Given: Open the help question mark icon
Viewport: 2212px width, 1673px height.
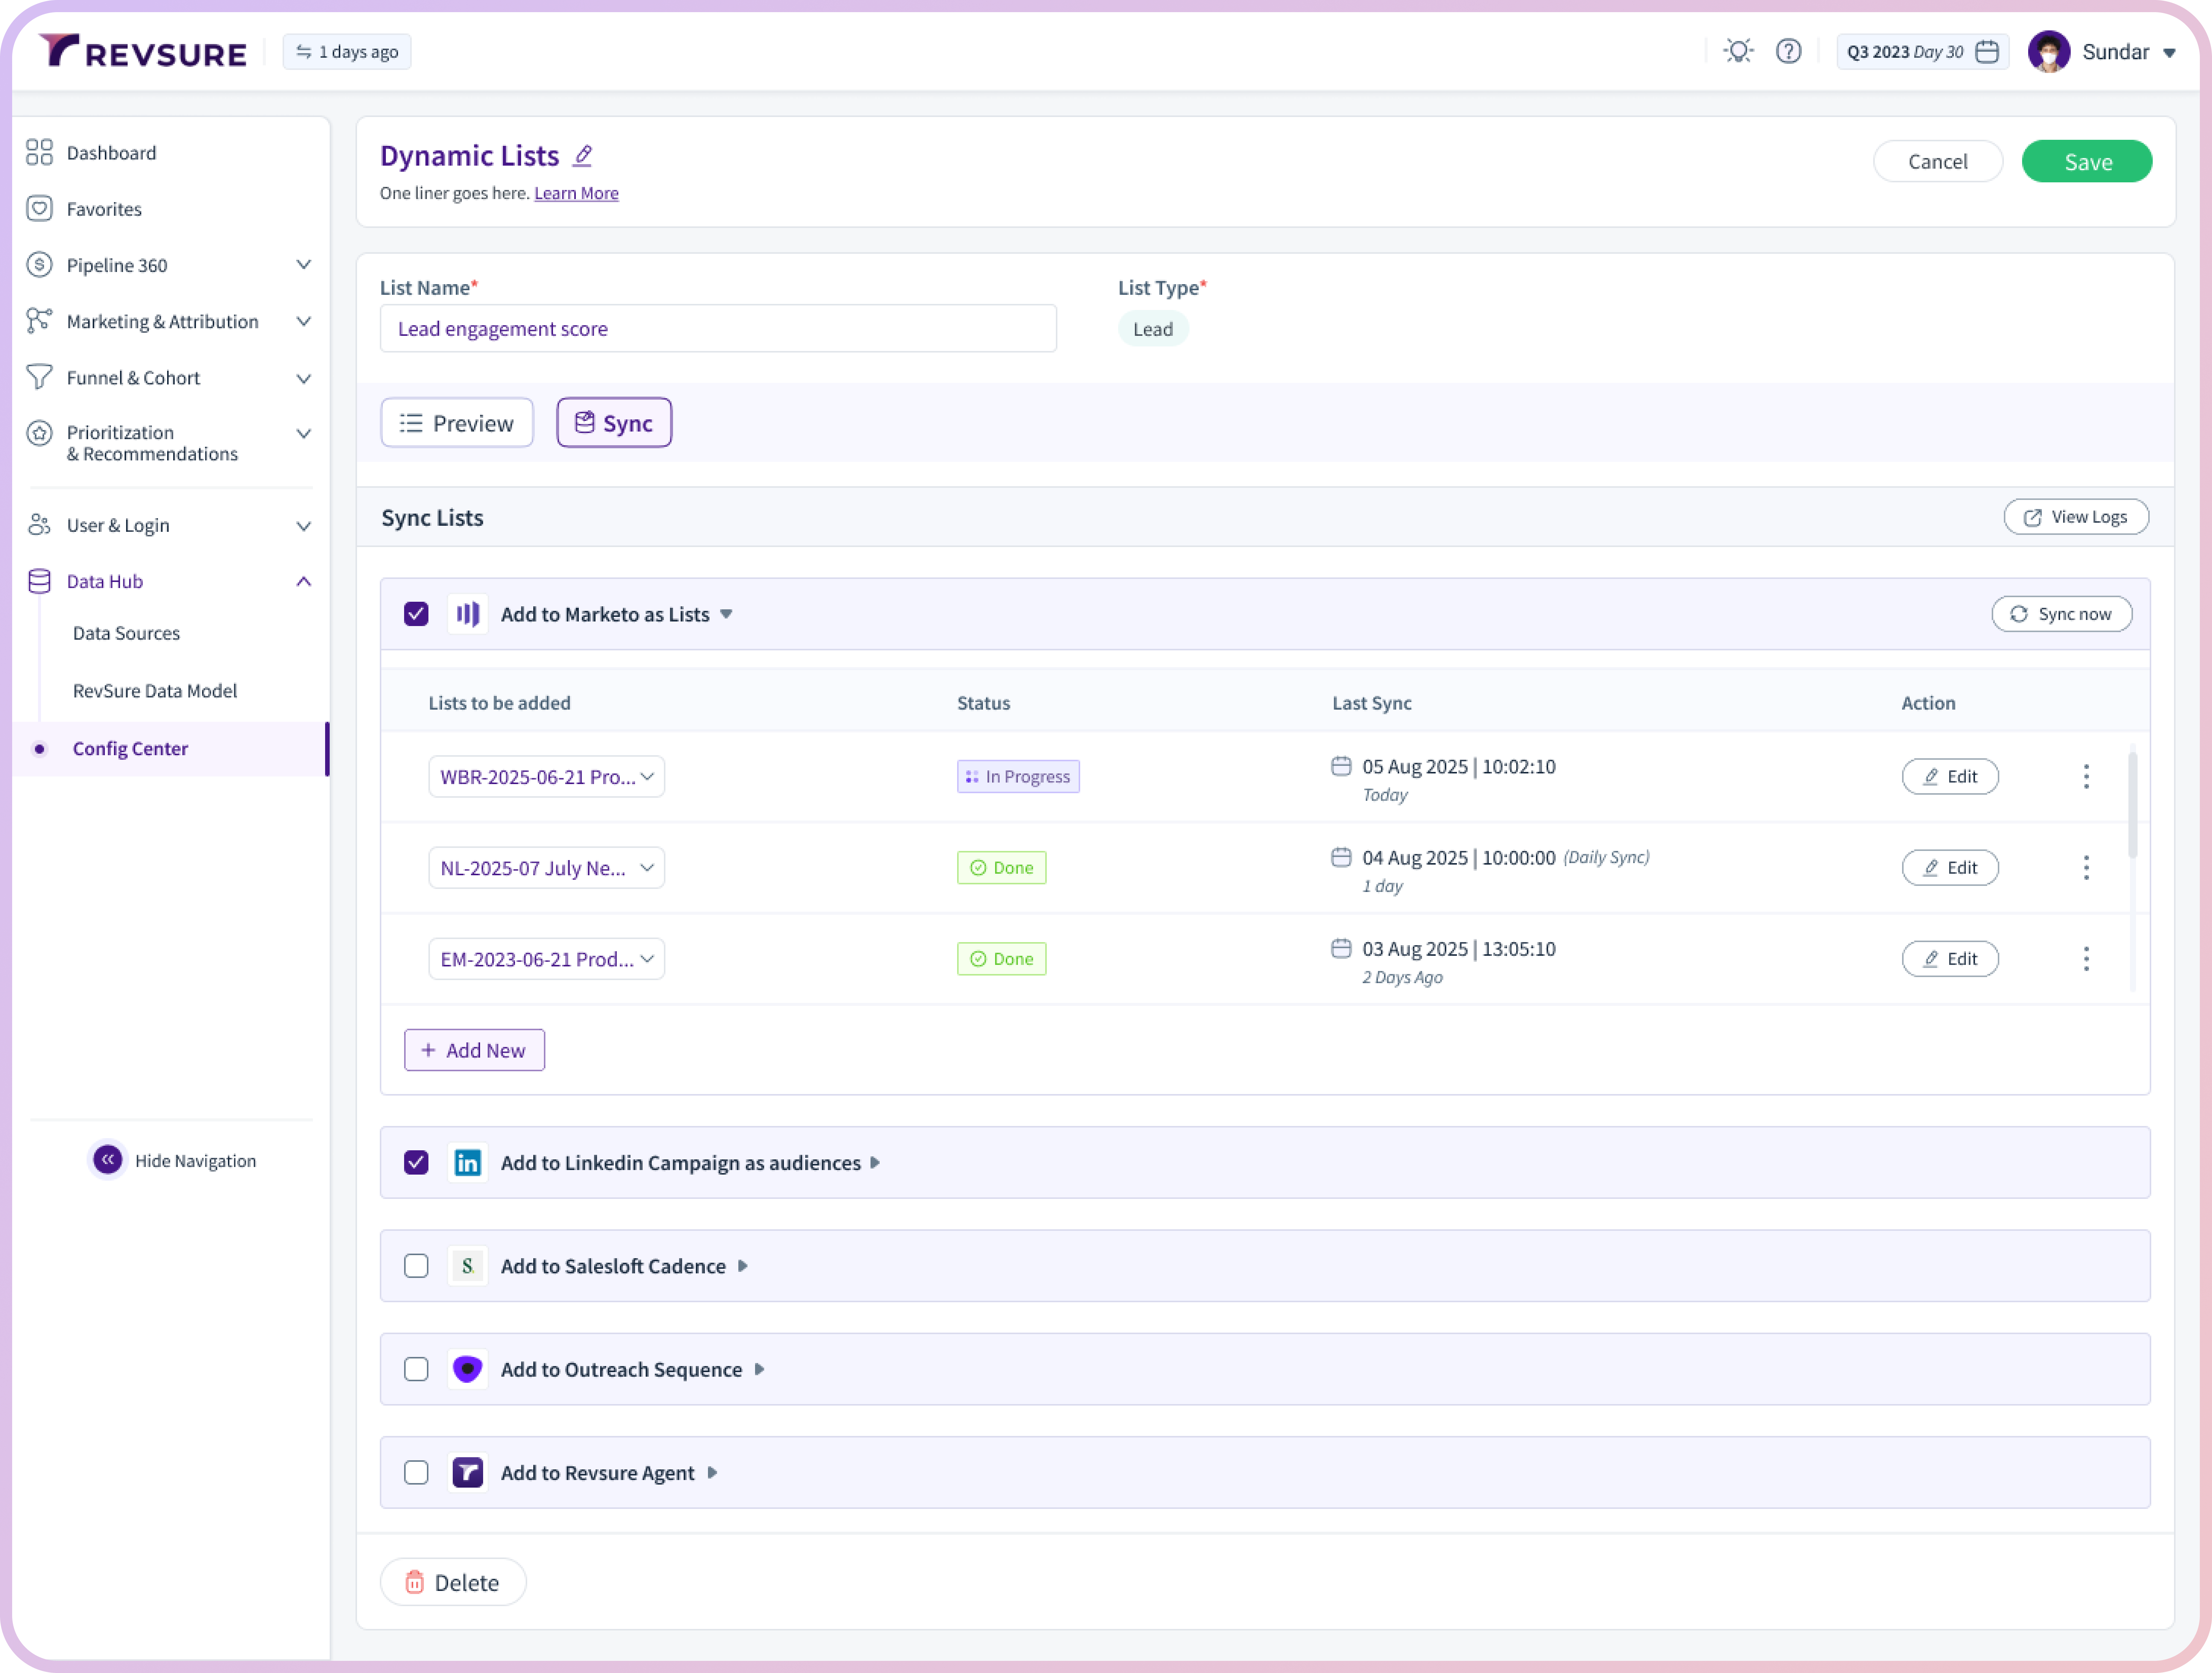Looking at the screenshot, I should click(1788, 51).
